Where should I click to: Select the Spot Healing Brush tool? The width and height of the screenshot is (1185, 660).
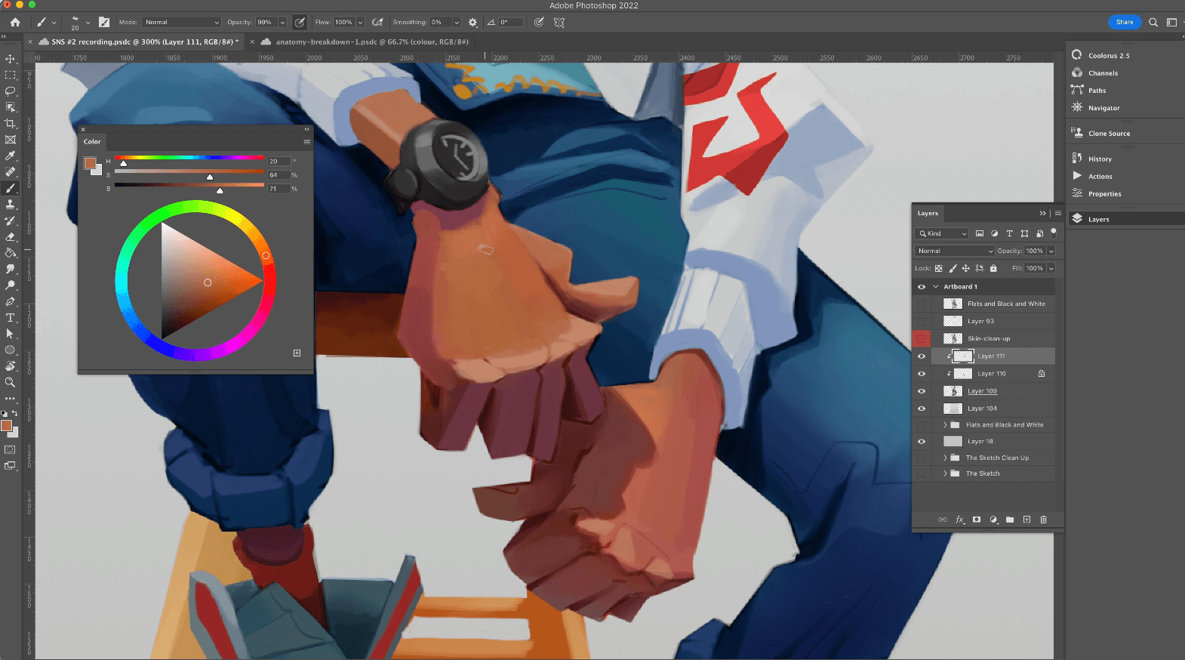[11, 171]
